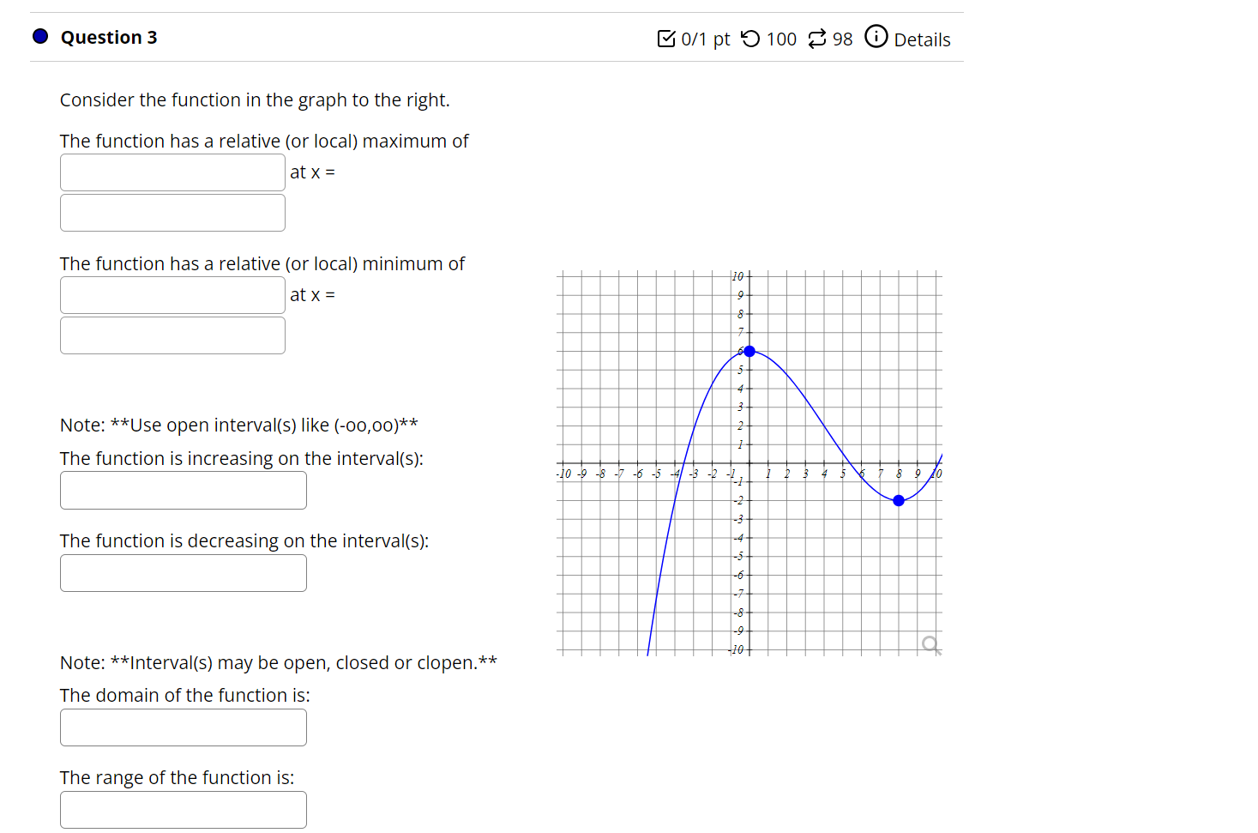Viewport: 1258px width, 833px height.
Task: Click the x-value box under the minimum question
Action: (x=172, y=335)
